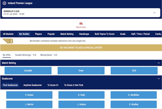Screen dimensions: 162x109
Task: Click the gold special offer banner
Action: [81, 48]
